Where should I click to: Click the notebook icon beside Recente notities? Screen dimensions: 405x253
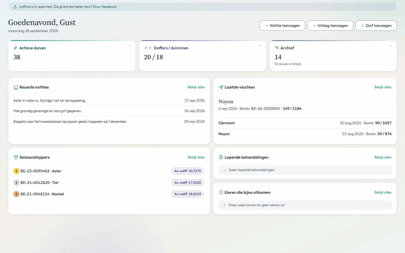tap(16, 87)
